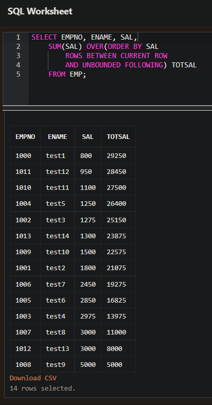
Task: Click the SAL value 1275
Action: pyautogui.click(x=88, y=220)
